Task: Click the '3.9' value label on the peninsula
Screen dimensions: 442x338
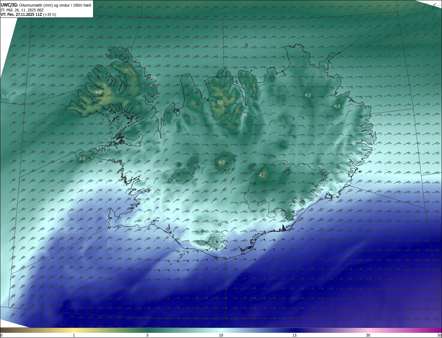Action: [82, 158]
